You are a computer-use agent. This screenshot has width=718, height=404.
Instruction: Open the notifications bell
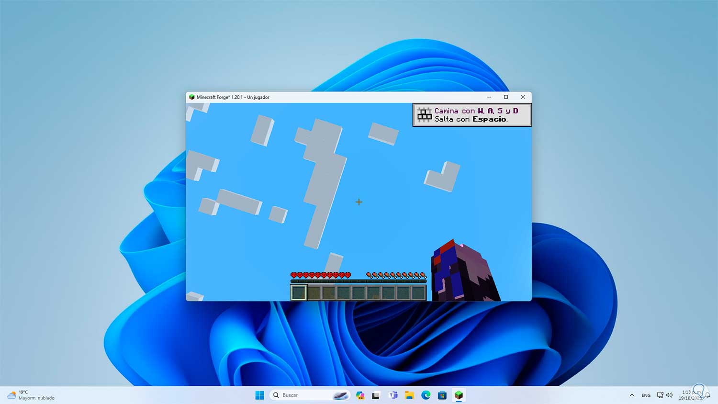707,395
